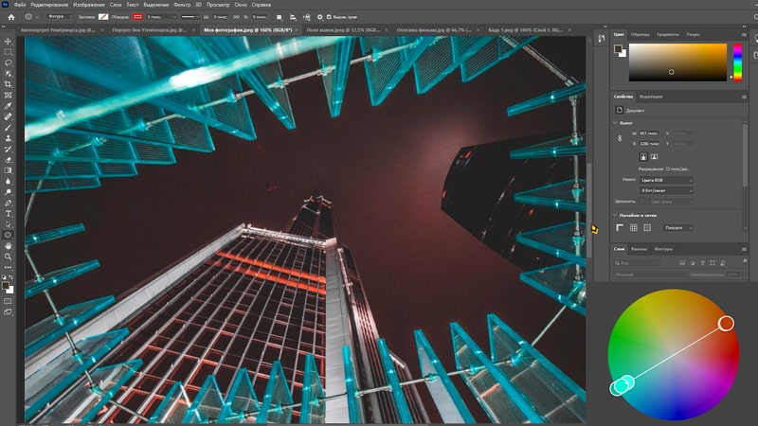Viewport: 758px width, 426px height.
Task: Select the Rectangular Marquee tool
Action: [x=9, y=52]
